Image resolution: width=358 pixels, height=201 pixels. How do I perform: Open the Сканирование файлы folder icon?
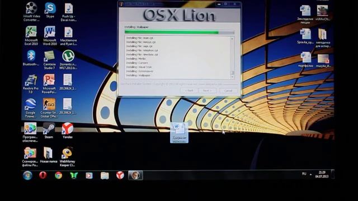(30, 157)
